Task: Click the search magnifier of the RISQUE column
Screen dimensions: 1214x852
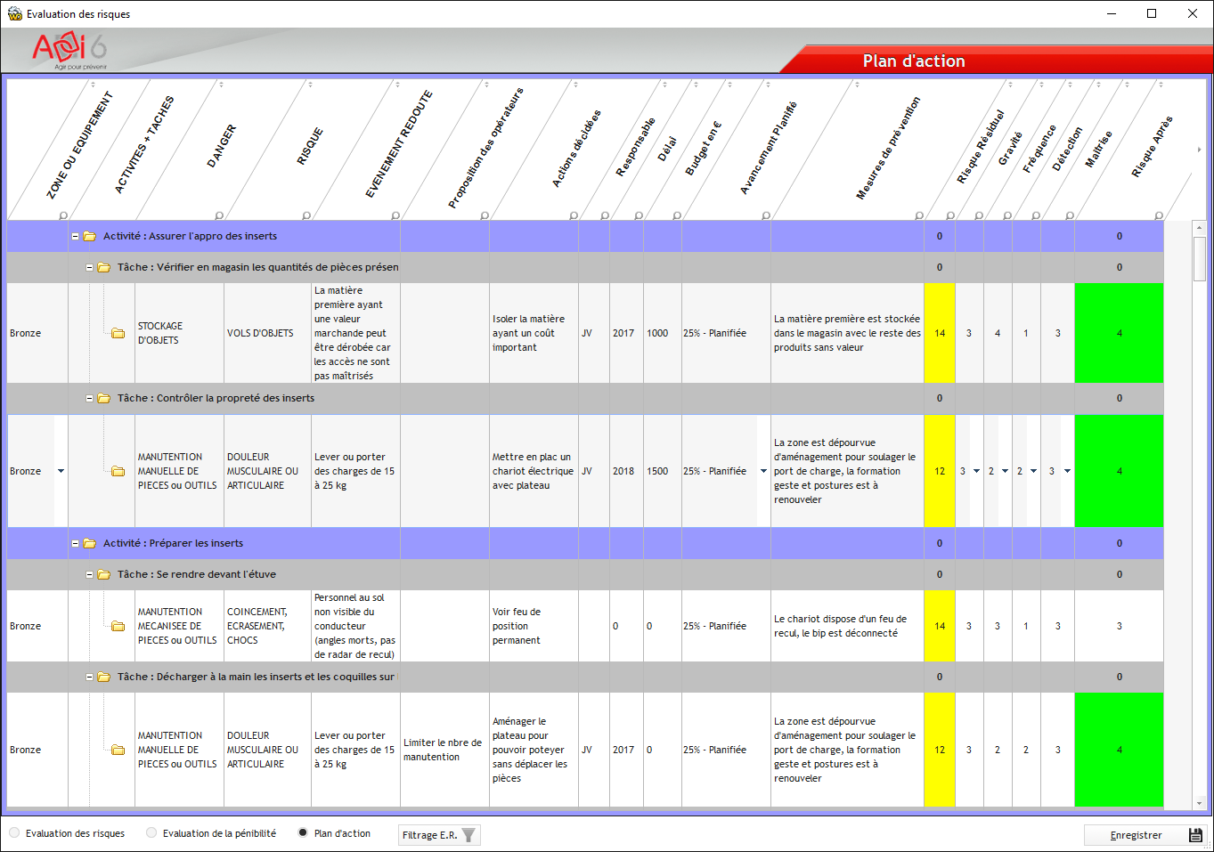Action: [306, 215]
